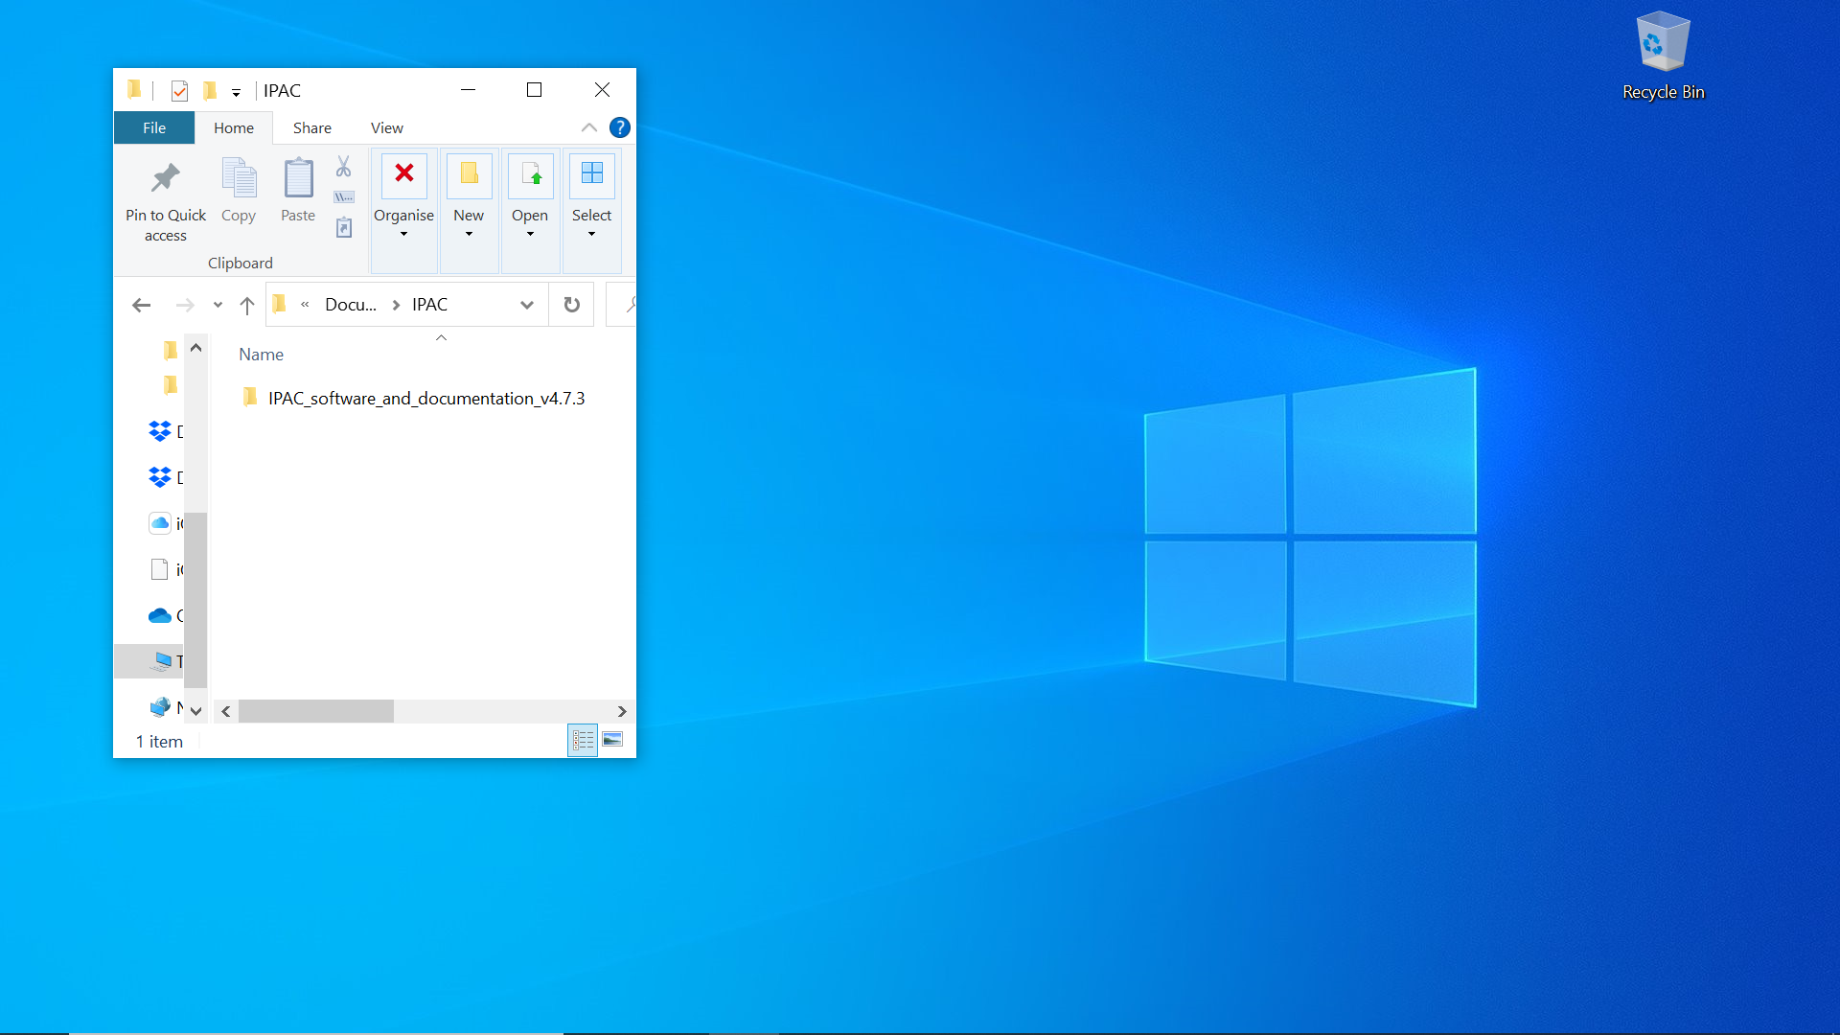Click the Pin to Quick access icon

point(165,178)
